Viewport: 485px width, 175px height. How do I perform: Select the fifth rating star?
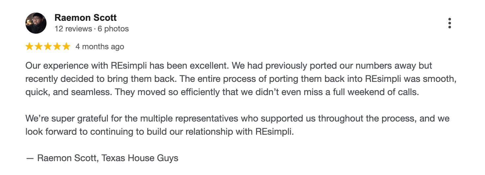pyautogui.click(x=66, y=47)
